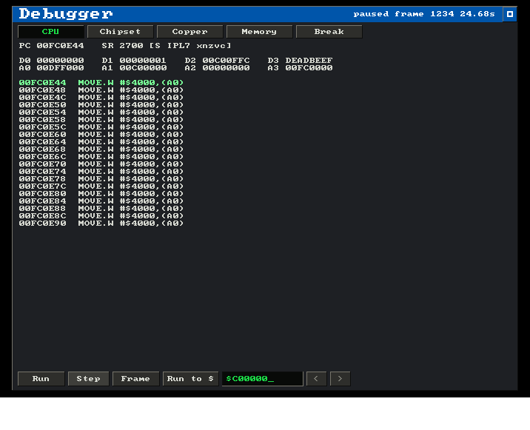
Task: Click the Run button
Action: tap(41, 379)
